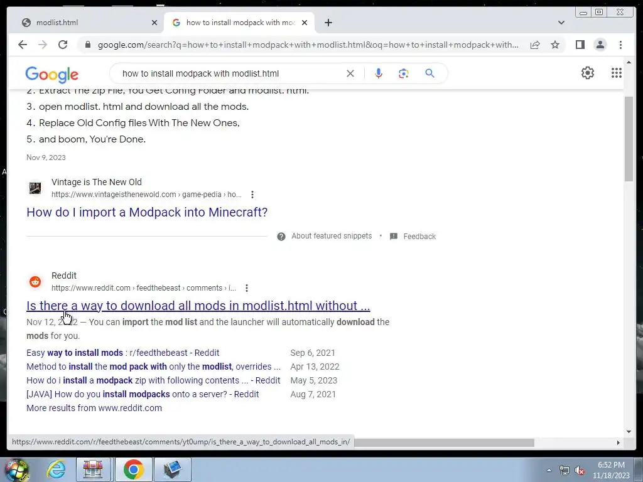643x482 pixels.
Task: Open How do I import a Modpack link
Action: 147,212
